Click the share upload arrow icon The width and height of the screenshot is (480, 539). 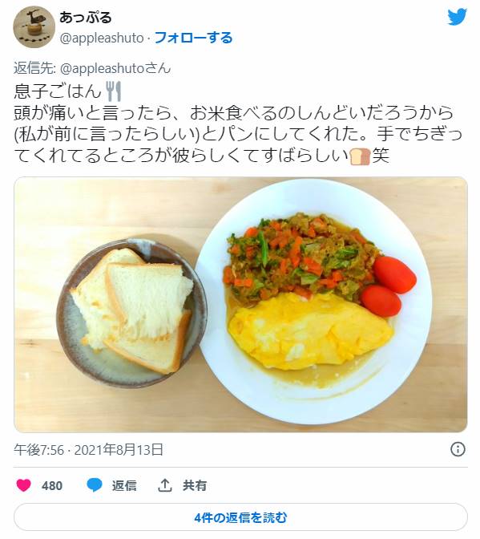click(165, 485)
